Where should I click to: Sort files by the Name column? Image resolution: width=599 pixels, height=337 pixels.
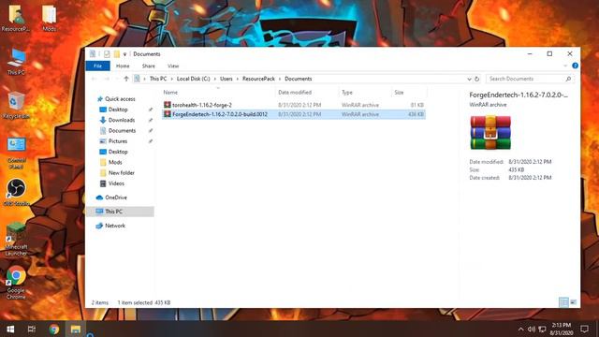coord(218,93)
